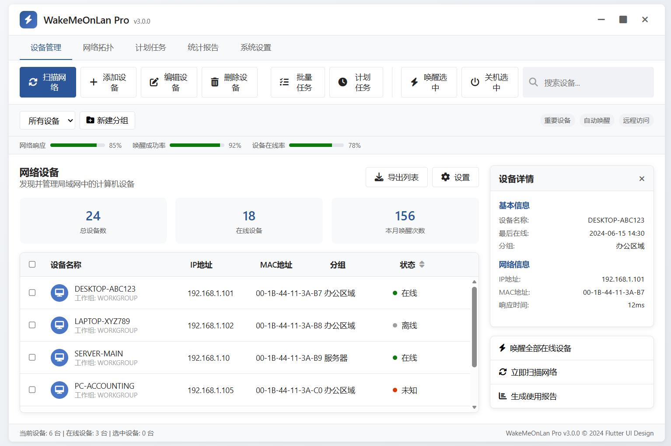Viewport: 671px width, 446px height.
Task: Click the power icon for 关机选中
Action: tap(475, 82)
